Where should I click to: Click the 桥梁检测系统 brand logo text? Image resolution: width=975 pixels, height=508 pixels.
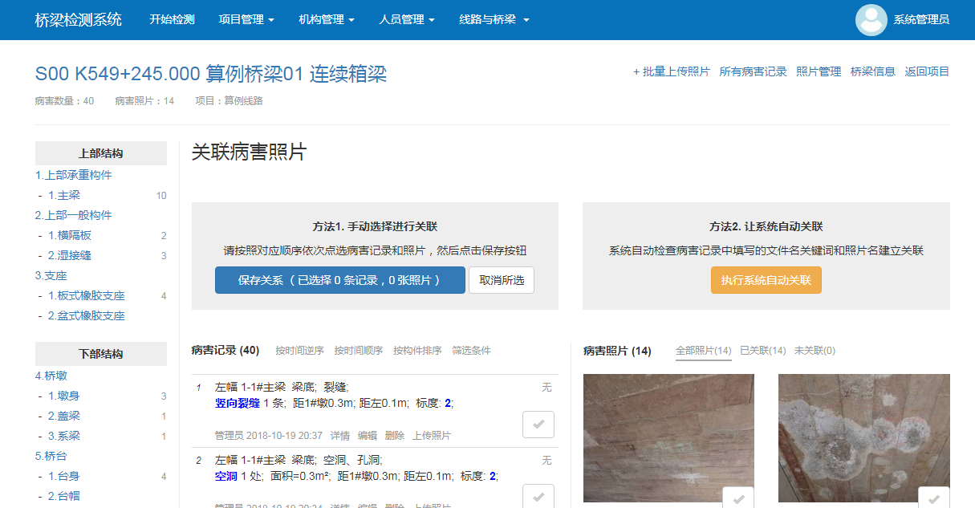tap(79, 20)
